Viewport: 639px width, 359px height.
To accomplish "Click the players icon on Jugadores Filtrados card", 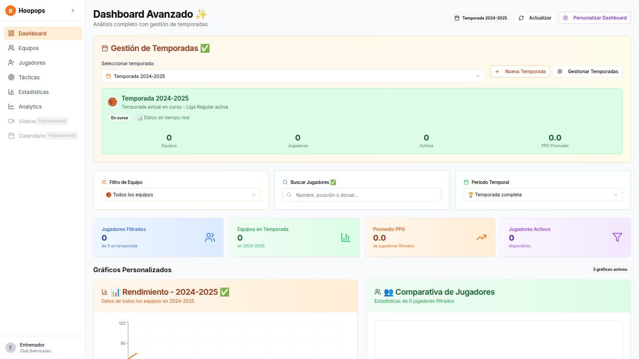I will [209, 237].
